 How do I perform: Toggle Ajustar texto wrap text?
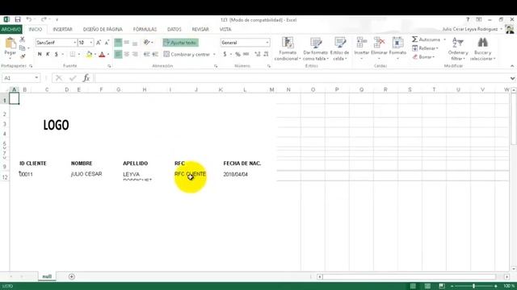pos(180,43)
